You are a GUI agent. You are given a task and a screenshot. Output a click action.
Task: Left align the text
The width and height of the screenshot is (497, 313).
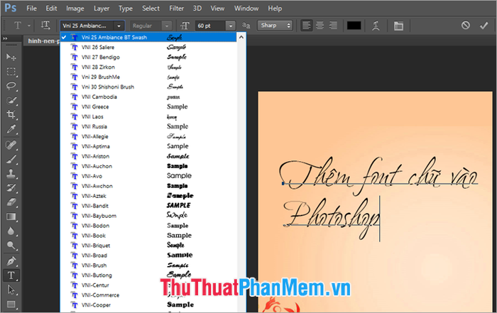pos(306,26)
